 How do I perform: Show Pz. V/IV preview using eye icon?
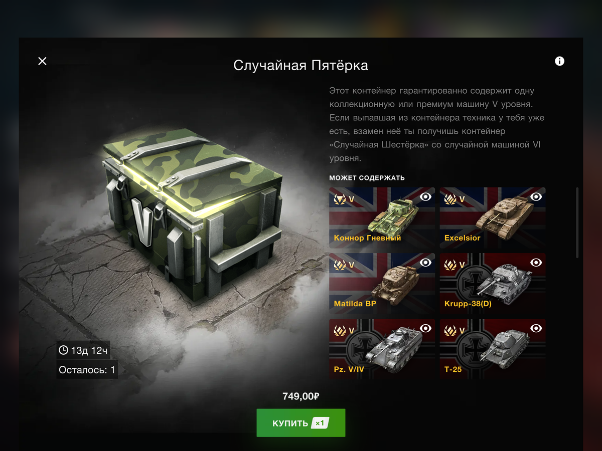pyautogui.click(x=426, y=328)
